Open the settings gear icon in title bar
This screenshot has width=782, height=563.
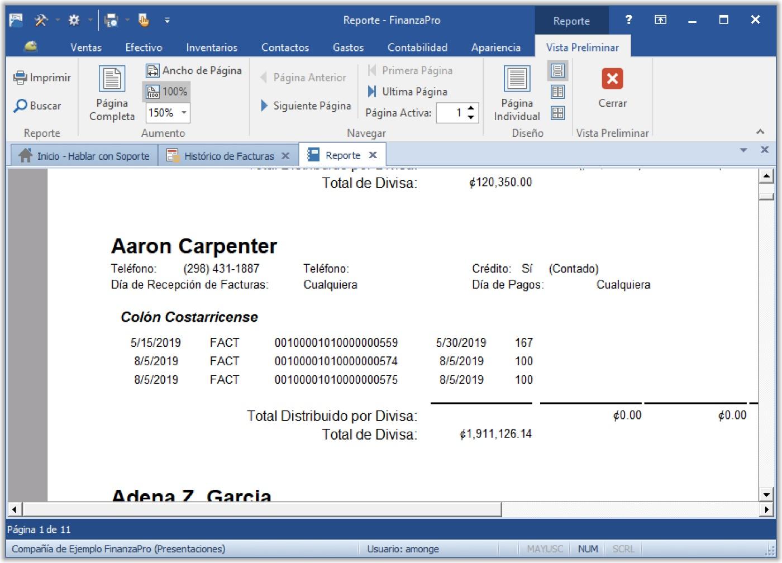74,20
